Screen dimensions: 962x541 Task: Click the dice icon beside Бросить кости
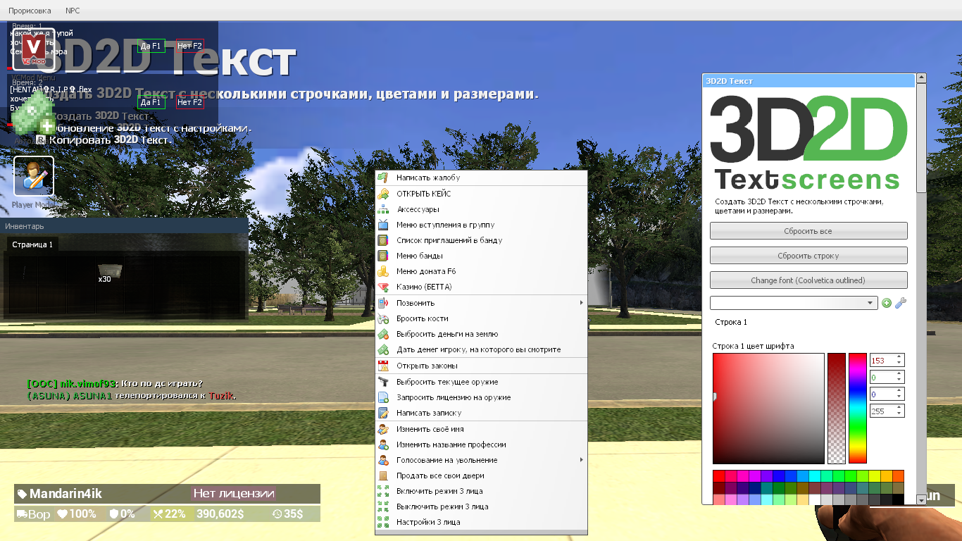[383, 318]
